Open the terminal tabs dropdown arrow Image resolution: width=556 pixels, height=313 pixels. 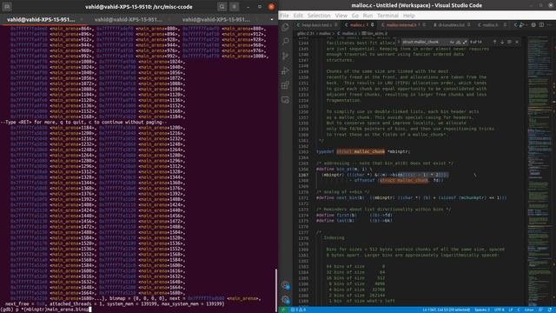272,19
